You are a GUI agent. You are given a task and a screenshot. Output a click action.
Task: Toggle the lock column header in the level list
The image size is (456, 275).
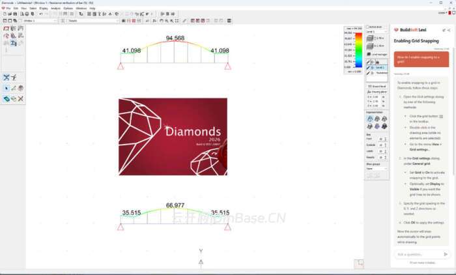(x=377, y=62)
